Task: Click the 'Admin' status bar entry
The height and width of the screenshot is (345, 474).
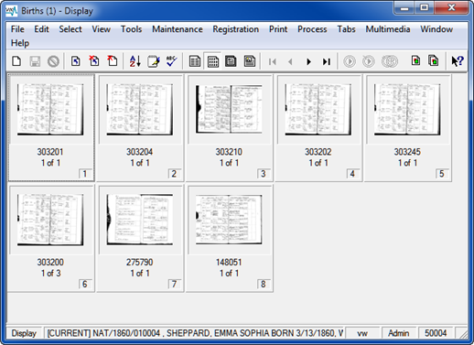Action: point(399,333)
